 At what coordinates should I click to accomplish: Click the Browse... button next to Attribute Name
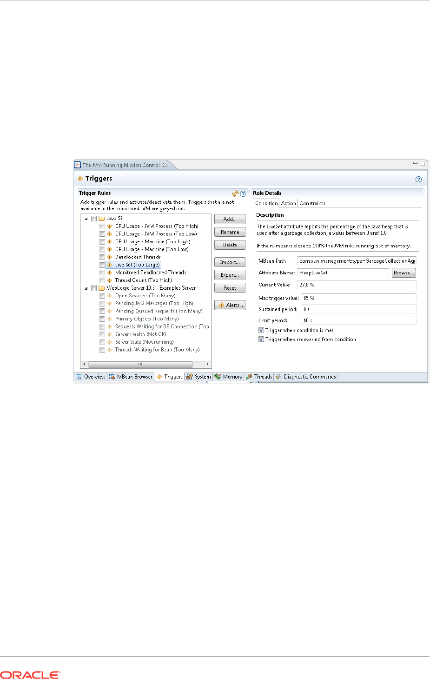(x=404, y=273)
